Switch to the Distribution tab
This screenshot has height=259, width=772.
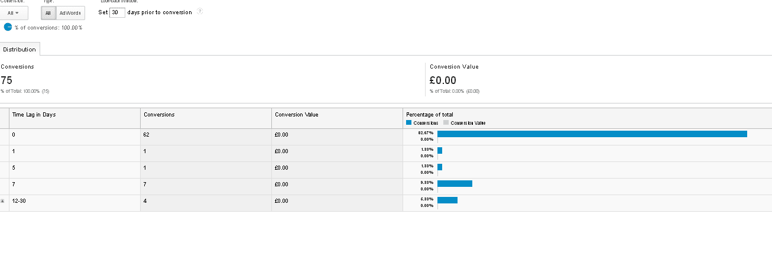tap(20, 49)
